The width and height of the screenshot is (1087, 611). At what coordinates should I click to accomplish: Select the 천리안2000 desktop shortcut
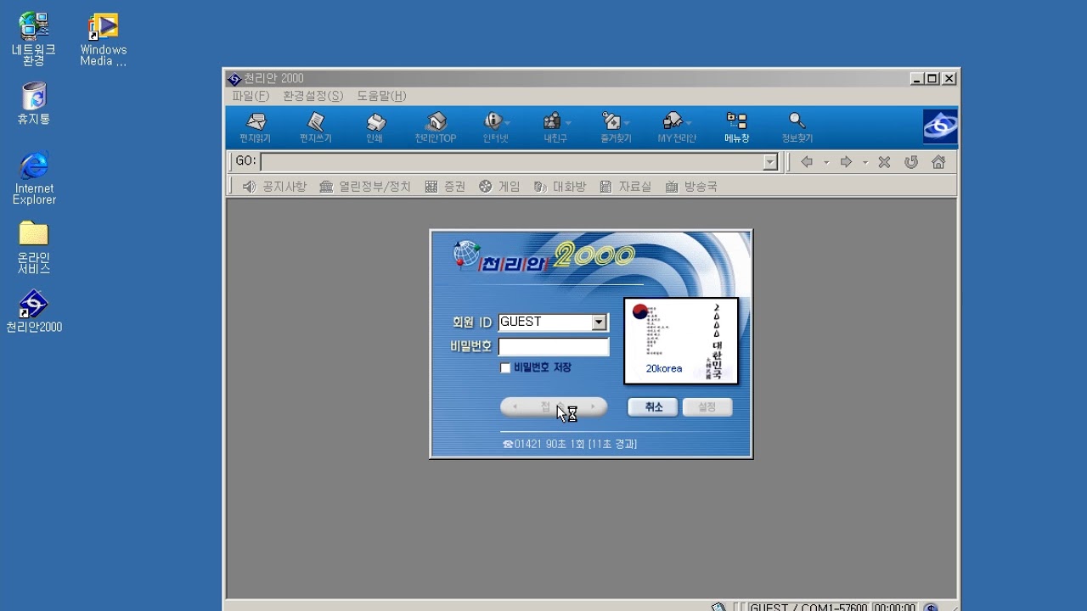tap(34, 311)
